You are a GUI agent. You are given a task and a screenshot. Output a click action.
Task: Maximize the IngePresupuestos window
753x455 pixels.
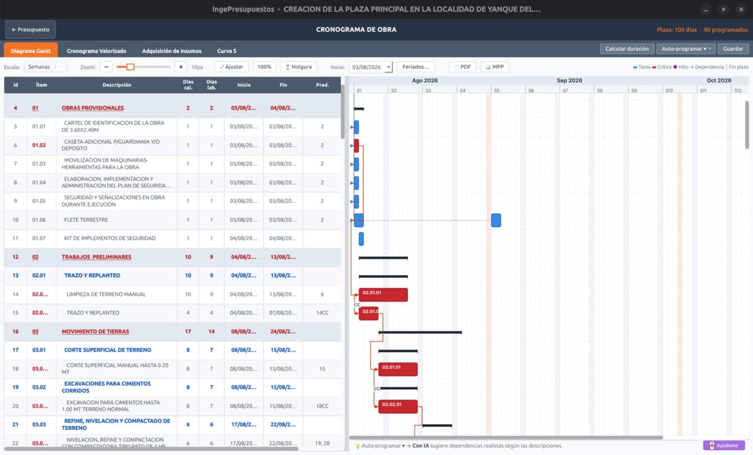(x=723, y=9)
